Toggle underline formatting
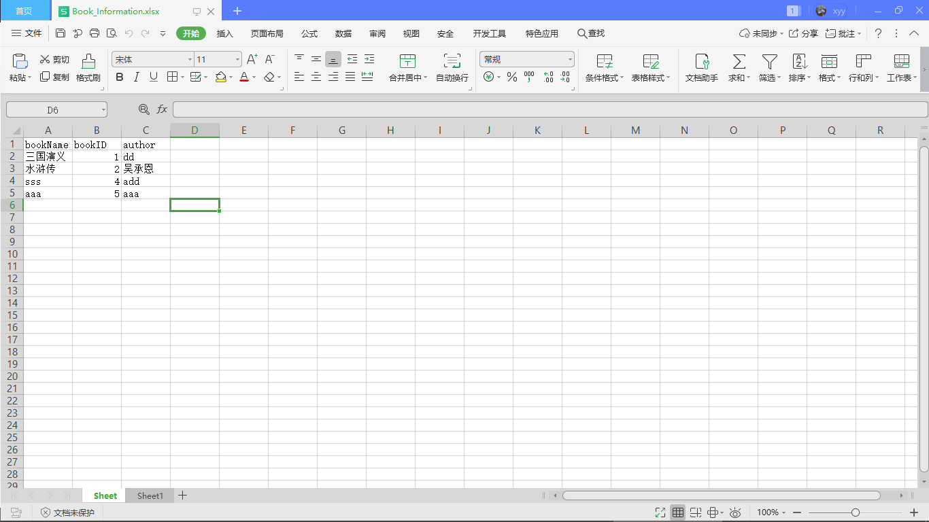The height and width of the screenshot is (522, 929). 154,77
